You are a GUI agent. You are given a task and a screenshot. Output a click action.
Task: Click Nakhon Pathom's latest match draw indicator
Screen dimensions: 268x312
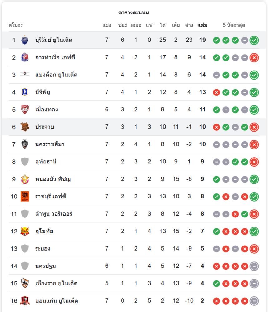pos(254,266)
